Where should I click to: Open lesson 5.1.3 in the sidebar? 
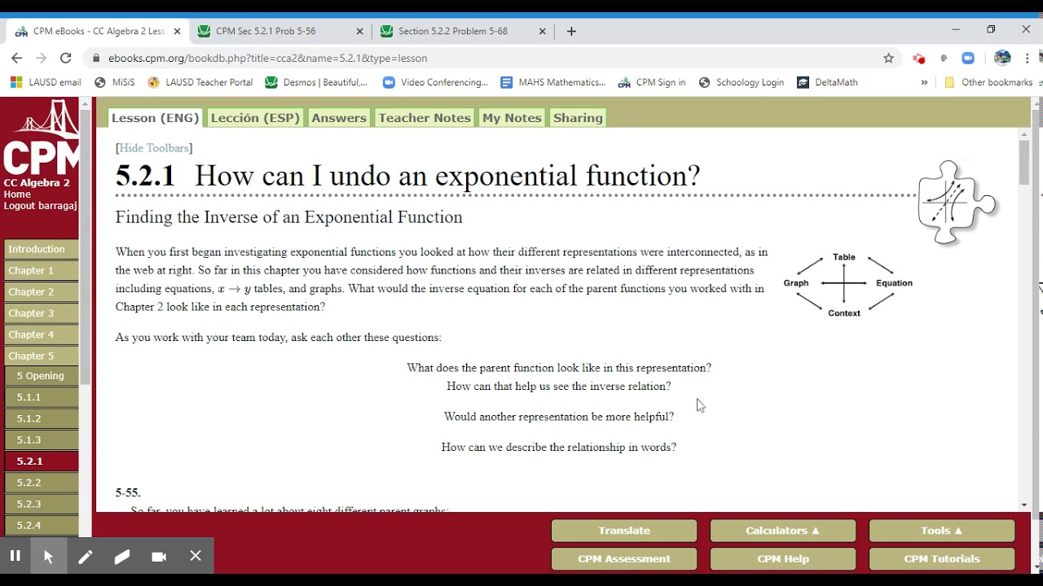click(41, 439)
